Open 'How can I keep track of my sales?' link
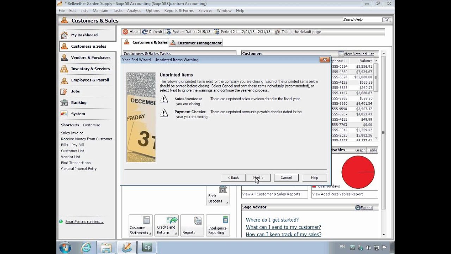This screenshot has height=254, width=451. 284,234
